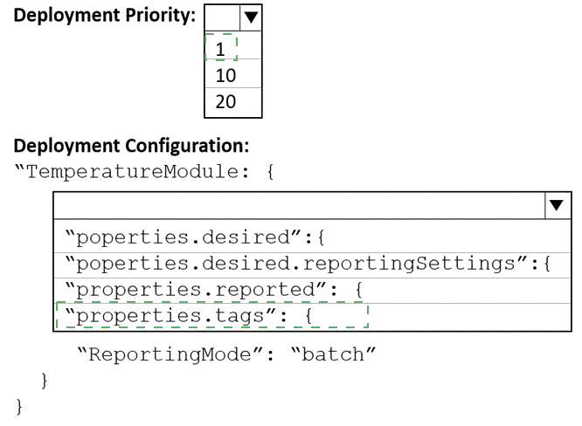Click the Deployment Configuration heading
582x426 pixels.
click(131, 146)
